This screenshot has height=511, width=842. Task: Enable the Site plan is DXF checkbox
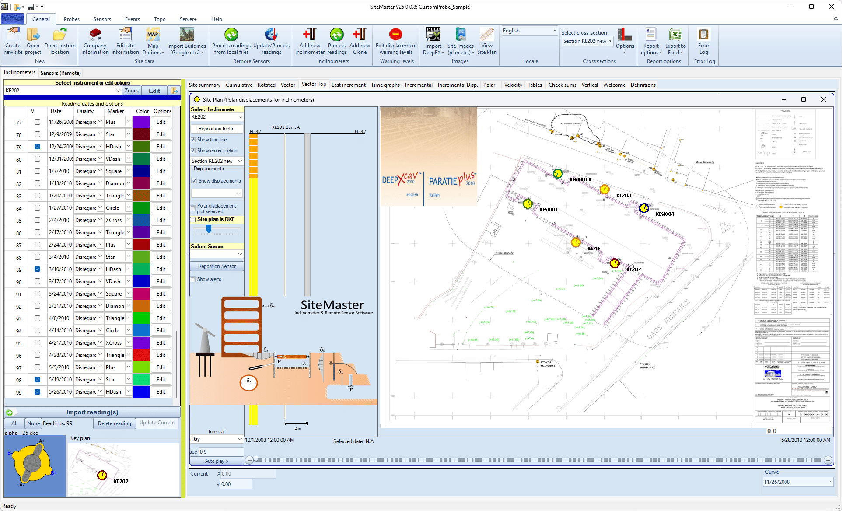193,219
